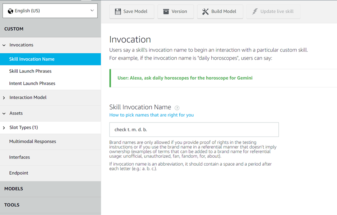This screenshot has width=337, height=215.
Task: Open the help tooltip beside Skill Invocation Name
Action: click(177, 107)
